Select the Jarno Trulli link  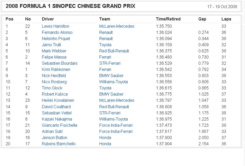[x=51, y=45]
